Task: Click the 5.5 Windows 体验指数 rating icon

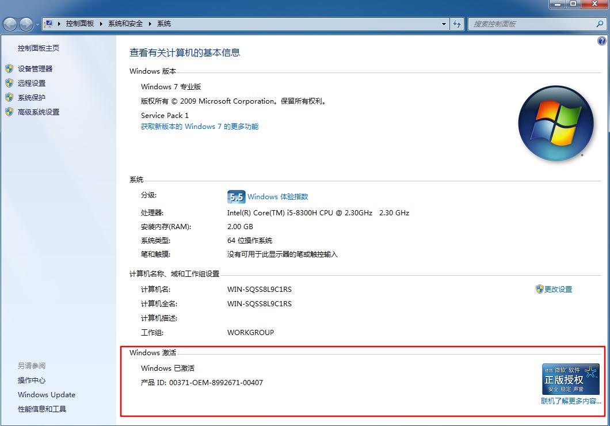Action: (236, 196)
